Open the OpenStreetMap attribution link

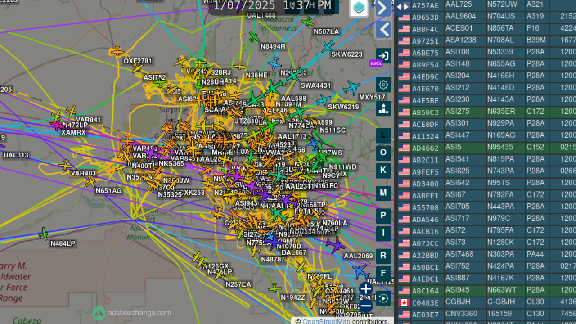coord(326,321)
